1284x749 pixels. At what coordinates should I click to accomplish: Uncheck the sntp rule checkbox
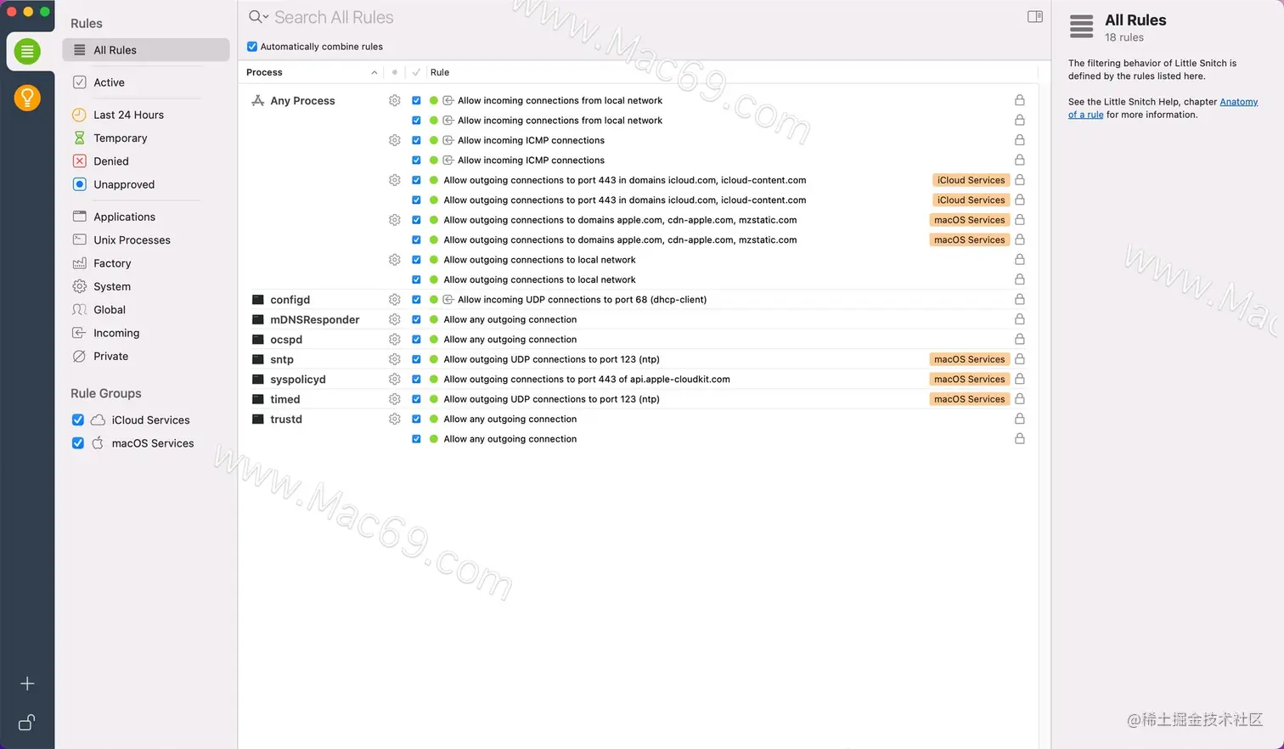tap(416, 359)
